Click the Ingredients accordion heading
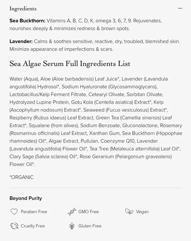 click(23, 9)
